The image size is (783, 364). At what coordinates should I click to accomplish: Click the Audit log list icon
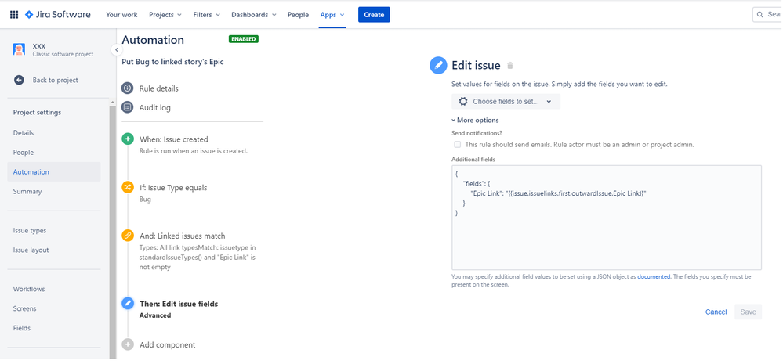click(127, 107)
